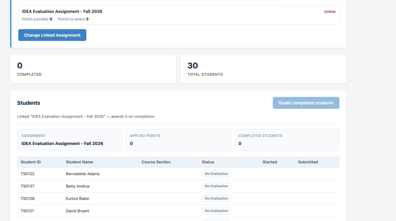Click the APPLIED POINTS summary box
The height and width of the screenshot is (221, 396).
tap(178, 140)
